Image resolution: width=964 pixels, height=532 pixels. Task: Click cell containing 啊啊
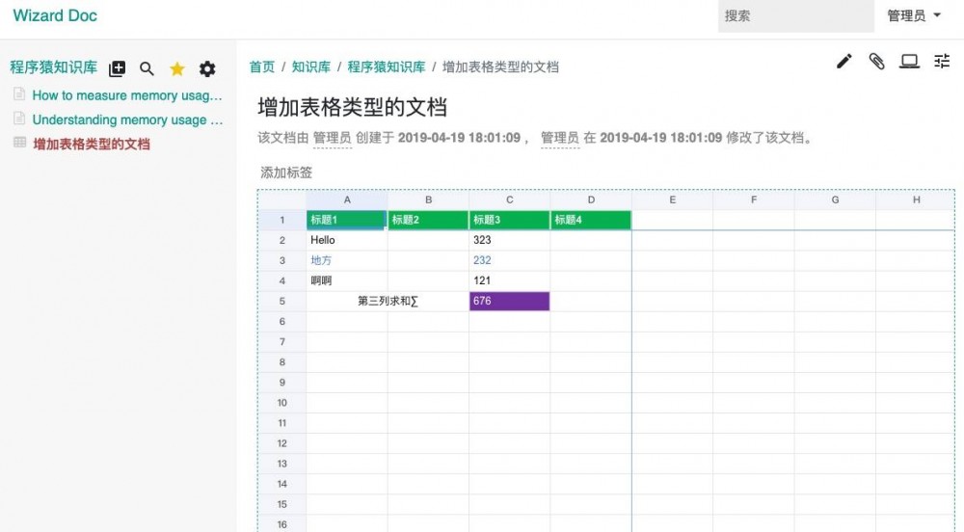pos(347,280)
